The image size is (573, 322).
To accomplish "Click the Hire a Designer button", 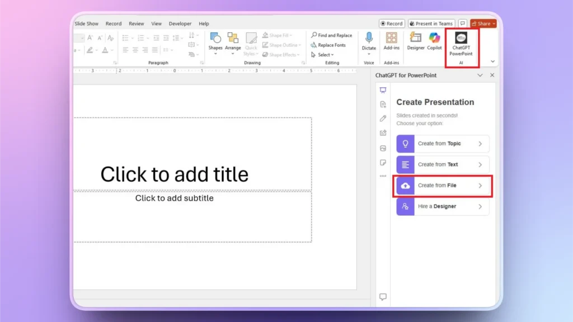I will pyautogui.click(x=442, y=206).
